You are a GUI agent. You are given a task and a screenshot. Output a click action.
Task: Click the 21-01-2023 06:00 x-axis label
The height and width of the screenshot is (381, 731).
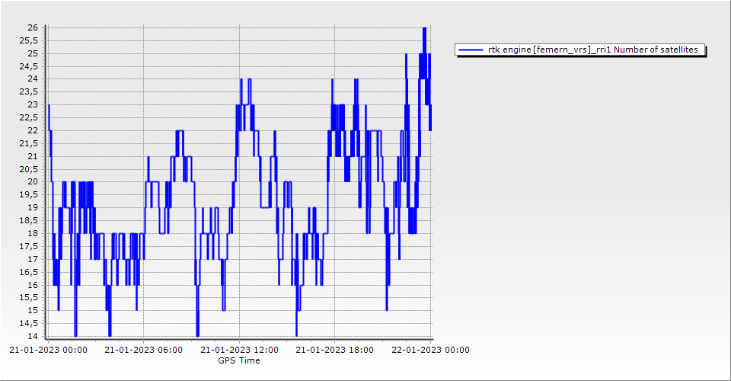143,351
